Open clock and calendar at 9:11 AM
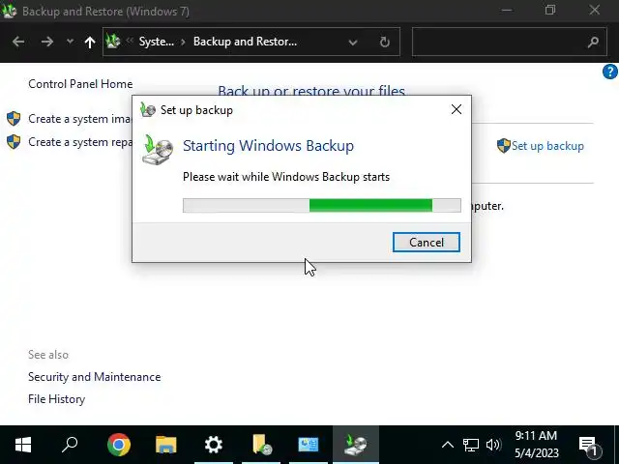The height and width of the screenshot is (464, 619). [537, 445]
